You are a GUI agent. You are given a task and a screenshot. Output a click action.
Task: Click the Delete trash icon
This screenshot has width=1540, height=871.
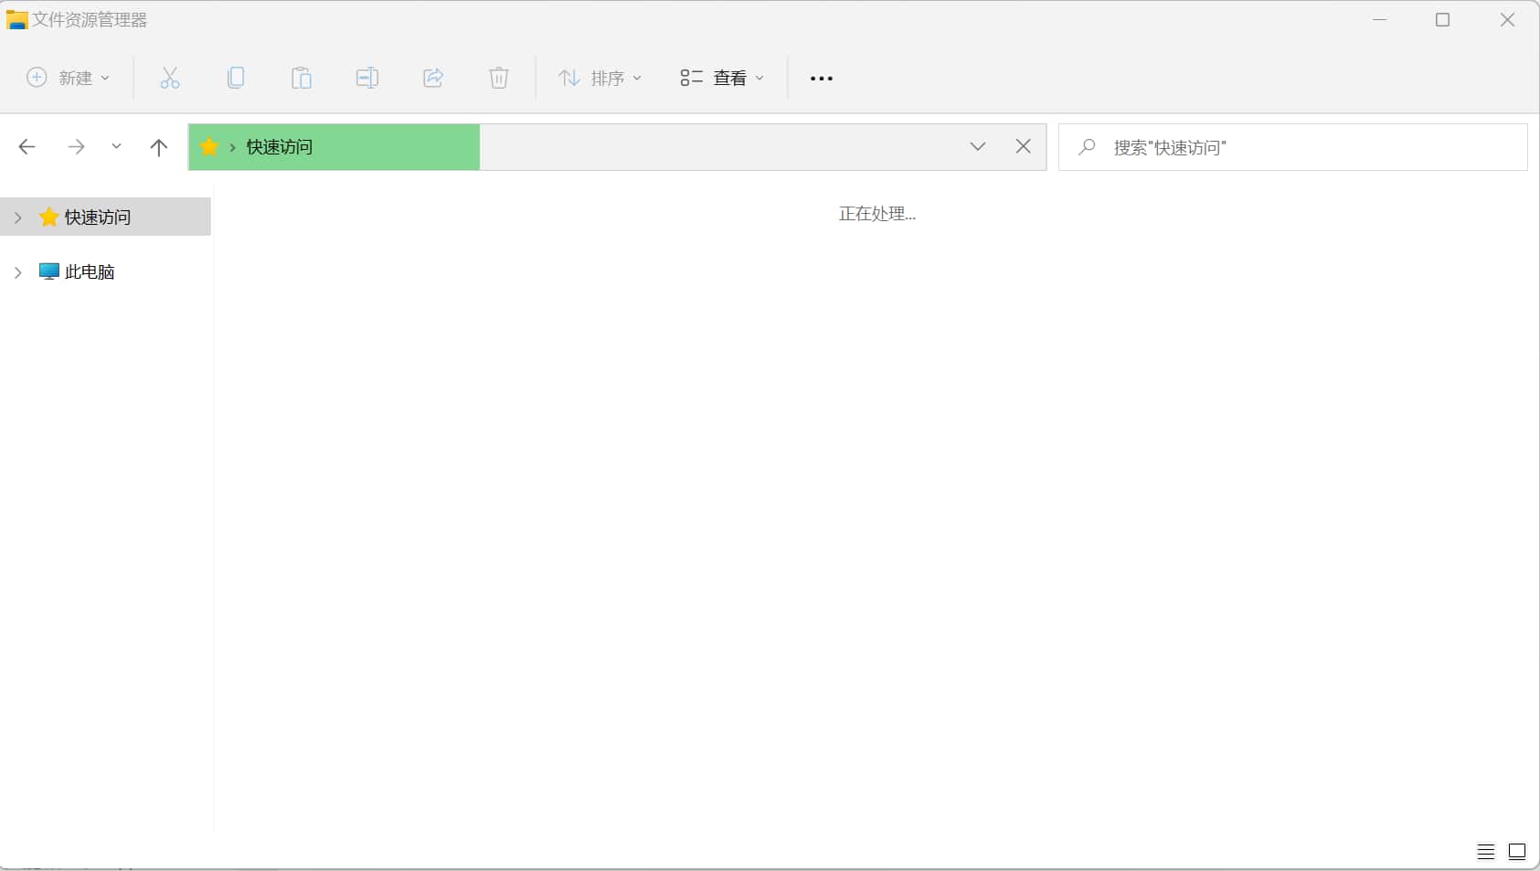[498, 78]
